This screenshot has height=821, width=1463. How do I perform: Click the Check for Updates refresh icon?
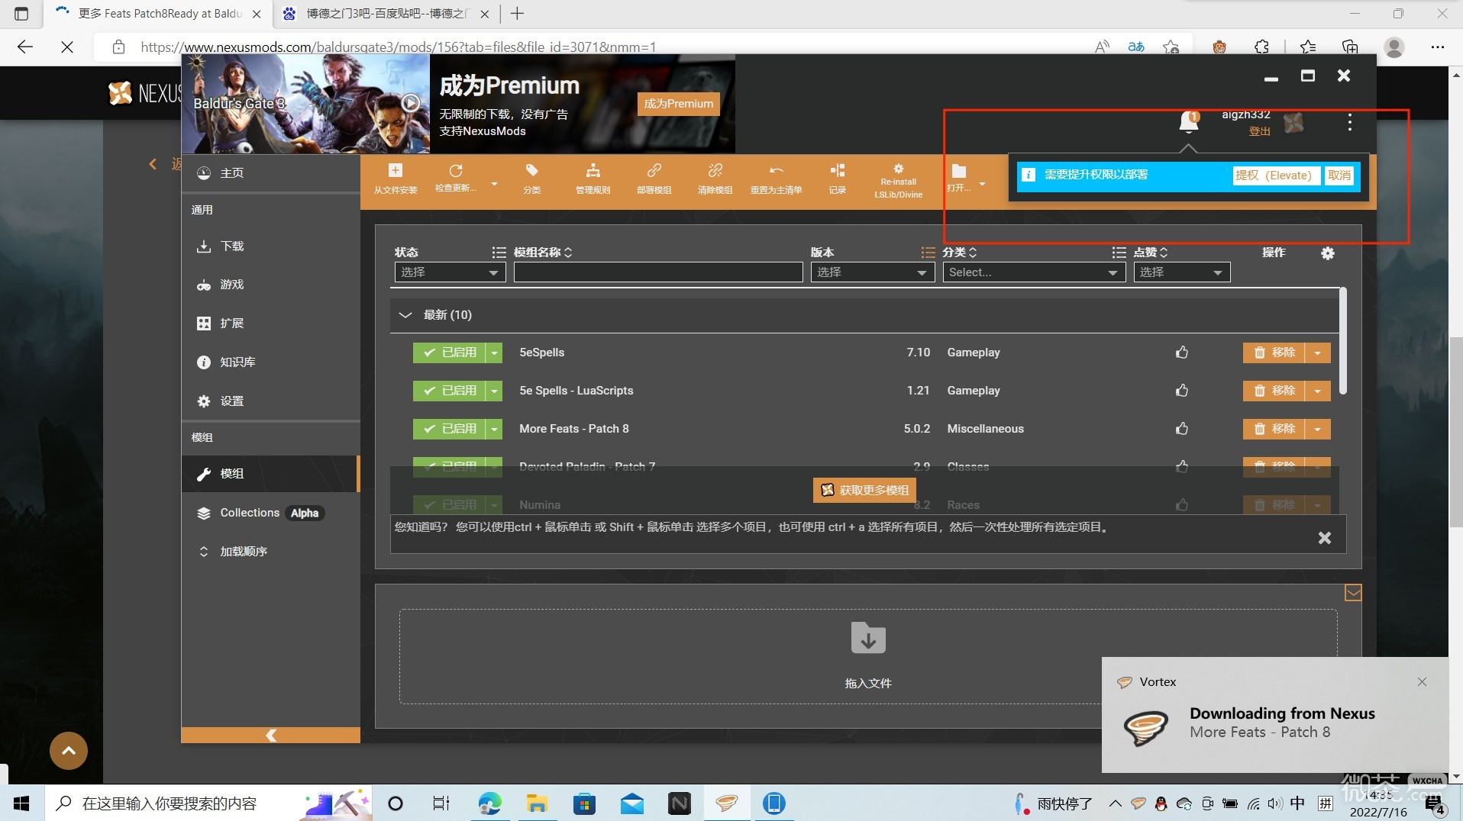[456, 171]
